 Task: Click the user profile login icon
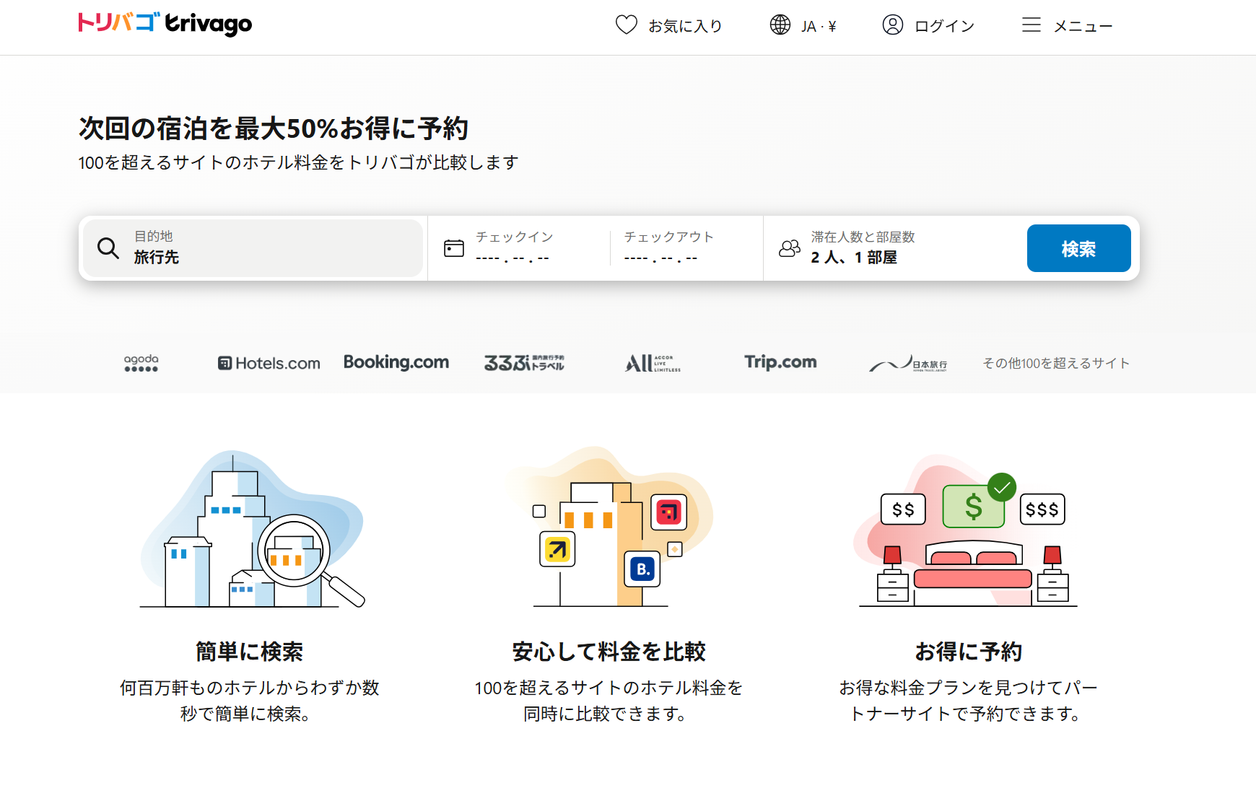tap(893, 25)
